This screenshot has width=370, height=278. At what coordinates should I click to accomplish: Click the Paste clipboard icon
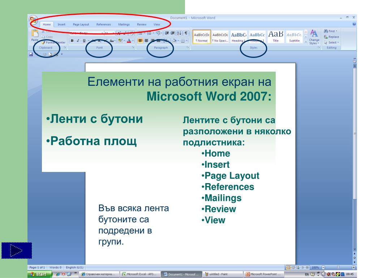tap(35, 34)
